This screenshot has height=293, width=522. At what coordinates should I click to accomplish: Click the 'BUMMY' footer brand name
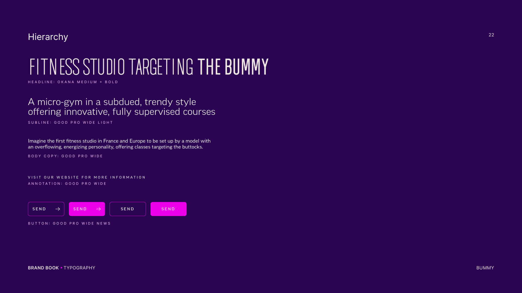[x=485, y=268]
